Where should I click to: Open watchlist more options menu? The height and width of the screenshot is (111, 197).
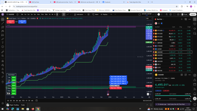[189, 19]
